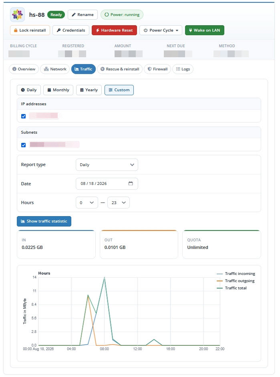Click Show traffic statistic button
The width and height of the screenshot is (280, 377).
[x=44, y=221]
